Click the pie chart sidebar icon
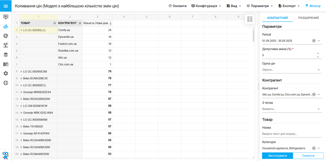This screenshot has height=161, width=326. (6, 36)
